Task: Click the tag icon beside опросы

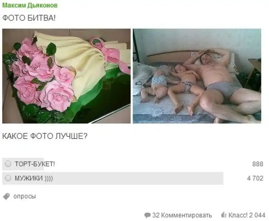Action: [6, 197]
